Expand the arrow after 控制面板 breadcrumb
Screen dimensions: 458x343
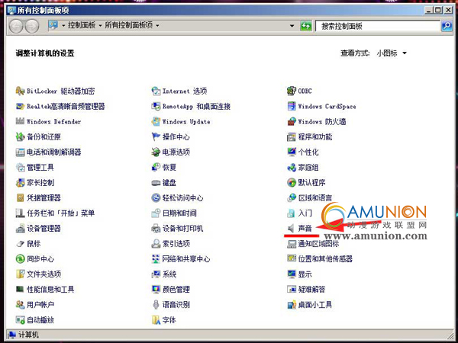pos(101,26)
